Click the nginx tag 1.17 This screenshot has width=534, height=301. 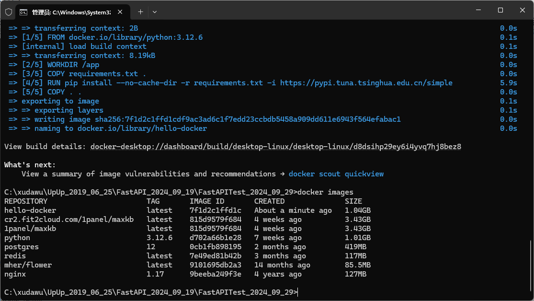tap(155, 274)
